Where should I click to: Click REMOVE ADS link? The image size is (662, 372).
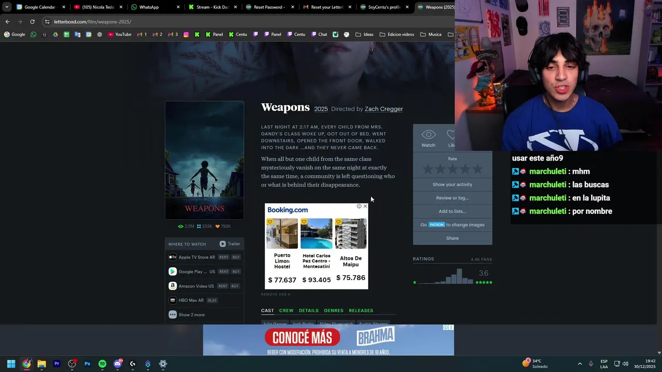[276, 295]
